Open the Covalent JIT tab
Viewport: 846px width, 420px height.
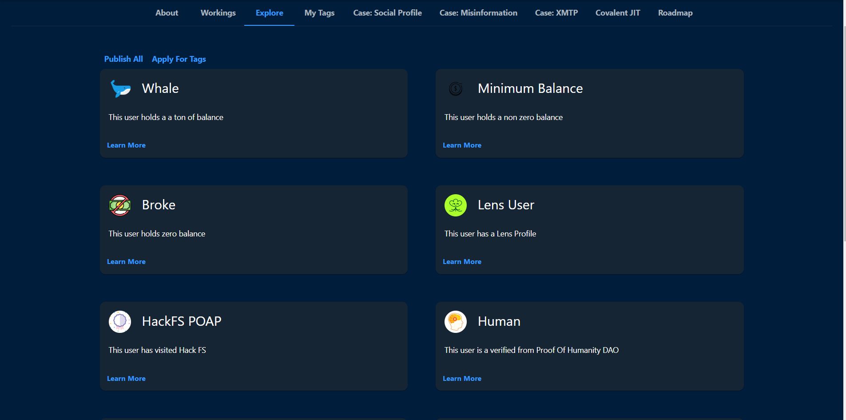click(x=618, y=13)
